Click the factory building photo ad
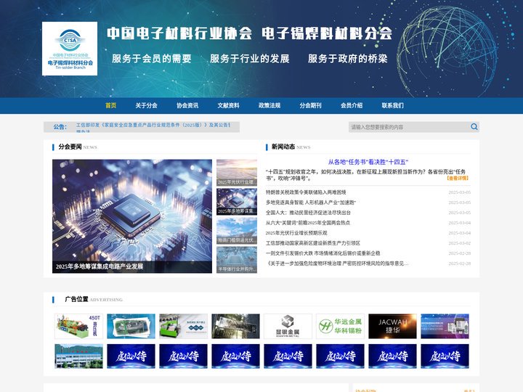This screenshot has height=392, width=523. 78,356
